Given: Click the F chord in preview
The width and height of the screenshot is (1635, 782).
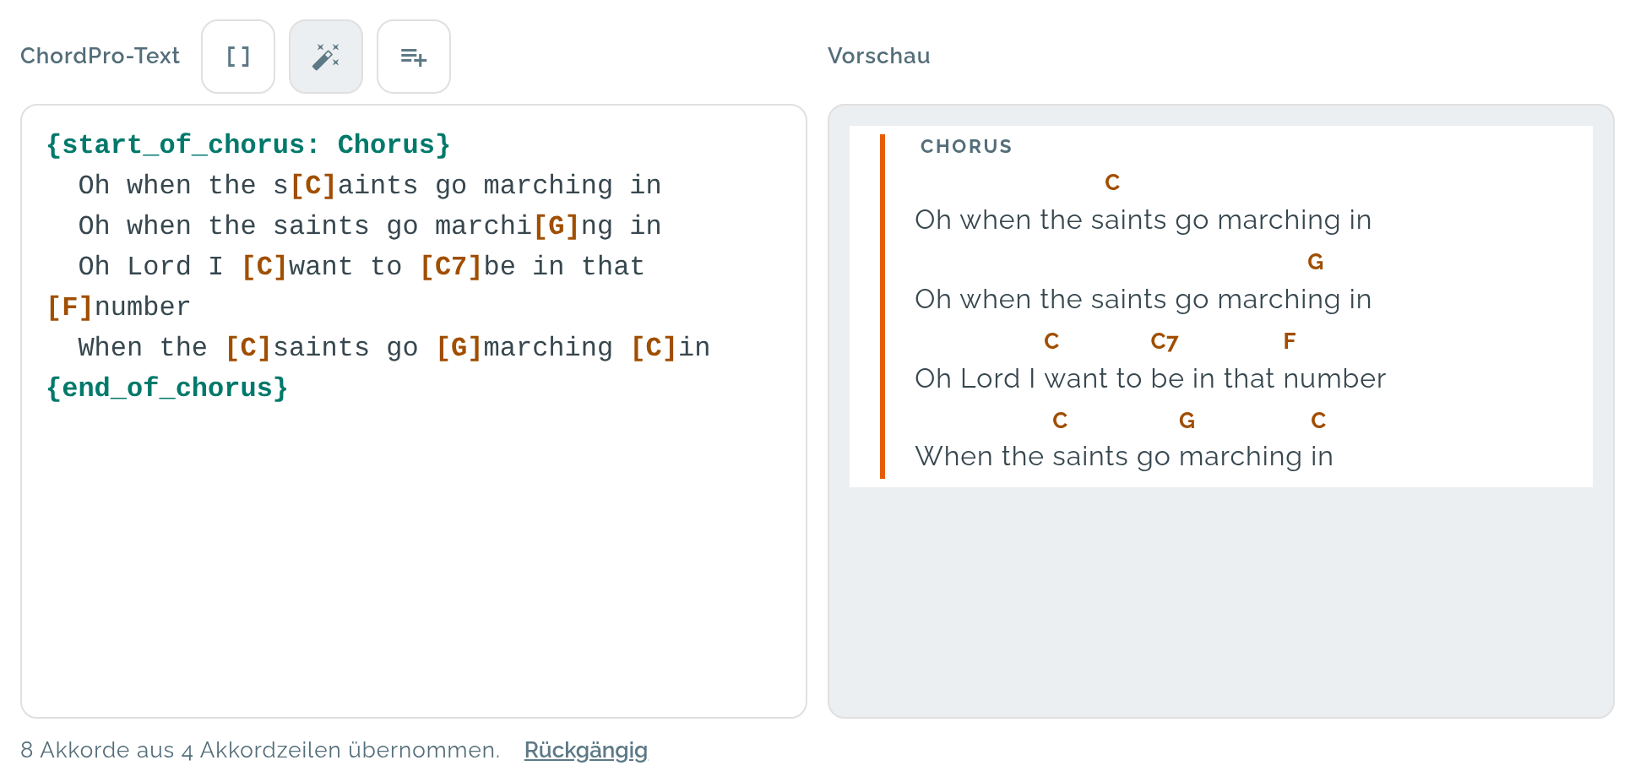Looking at the screenshot, I should [x=1290, y=341].
